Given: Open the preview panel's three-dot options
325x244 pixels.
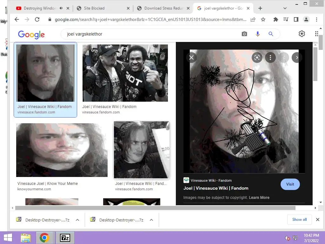Looking at the screenshot, I should coord(270,58).
